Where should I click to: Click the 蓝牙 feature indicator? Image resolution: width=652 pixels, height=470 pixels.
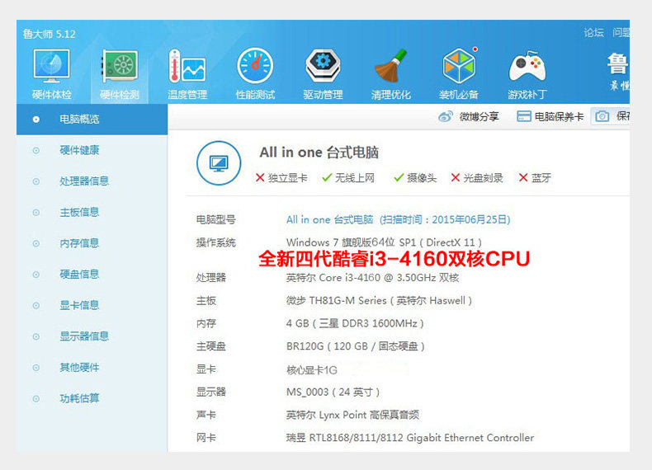pyautogui.click(x=535, y=178)
